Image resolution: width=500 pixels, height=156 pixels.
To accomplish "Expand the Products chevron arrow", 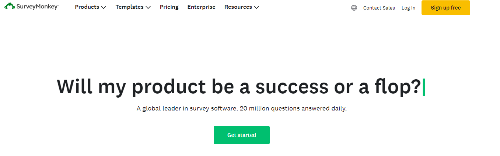I will [104, 7].
